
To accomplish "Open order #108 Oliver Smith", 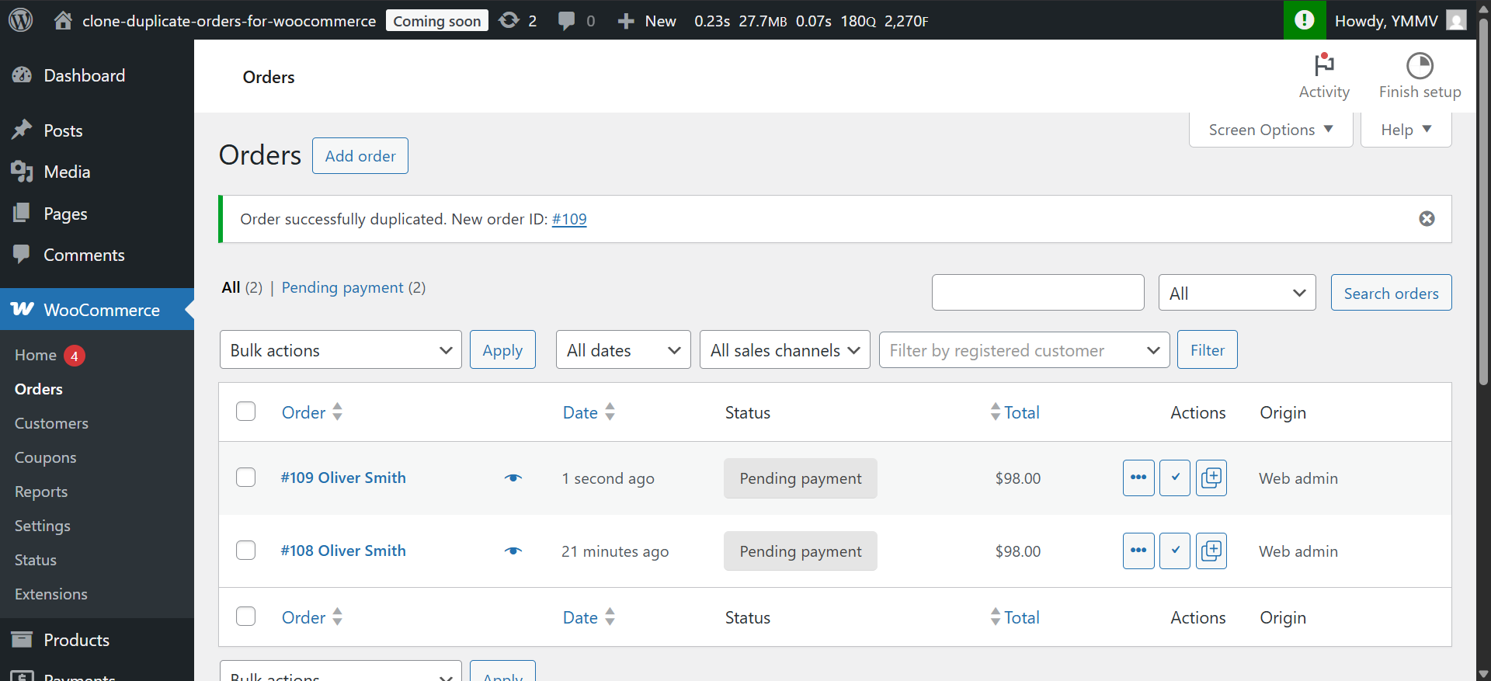I will tap(343, 551).
